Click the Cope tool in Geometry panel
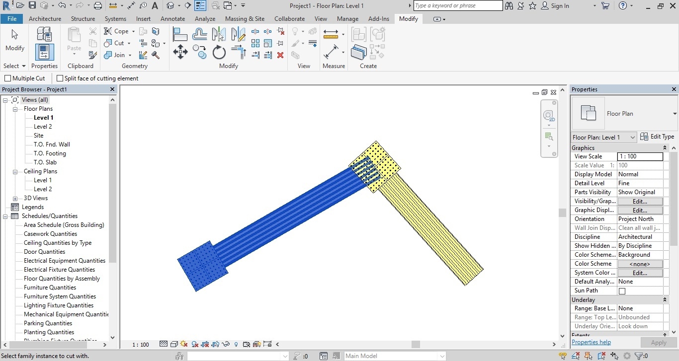This screenshot has height=361, width=679. coord(116,31)
